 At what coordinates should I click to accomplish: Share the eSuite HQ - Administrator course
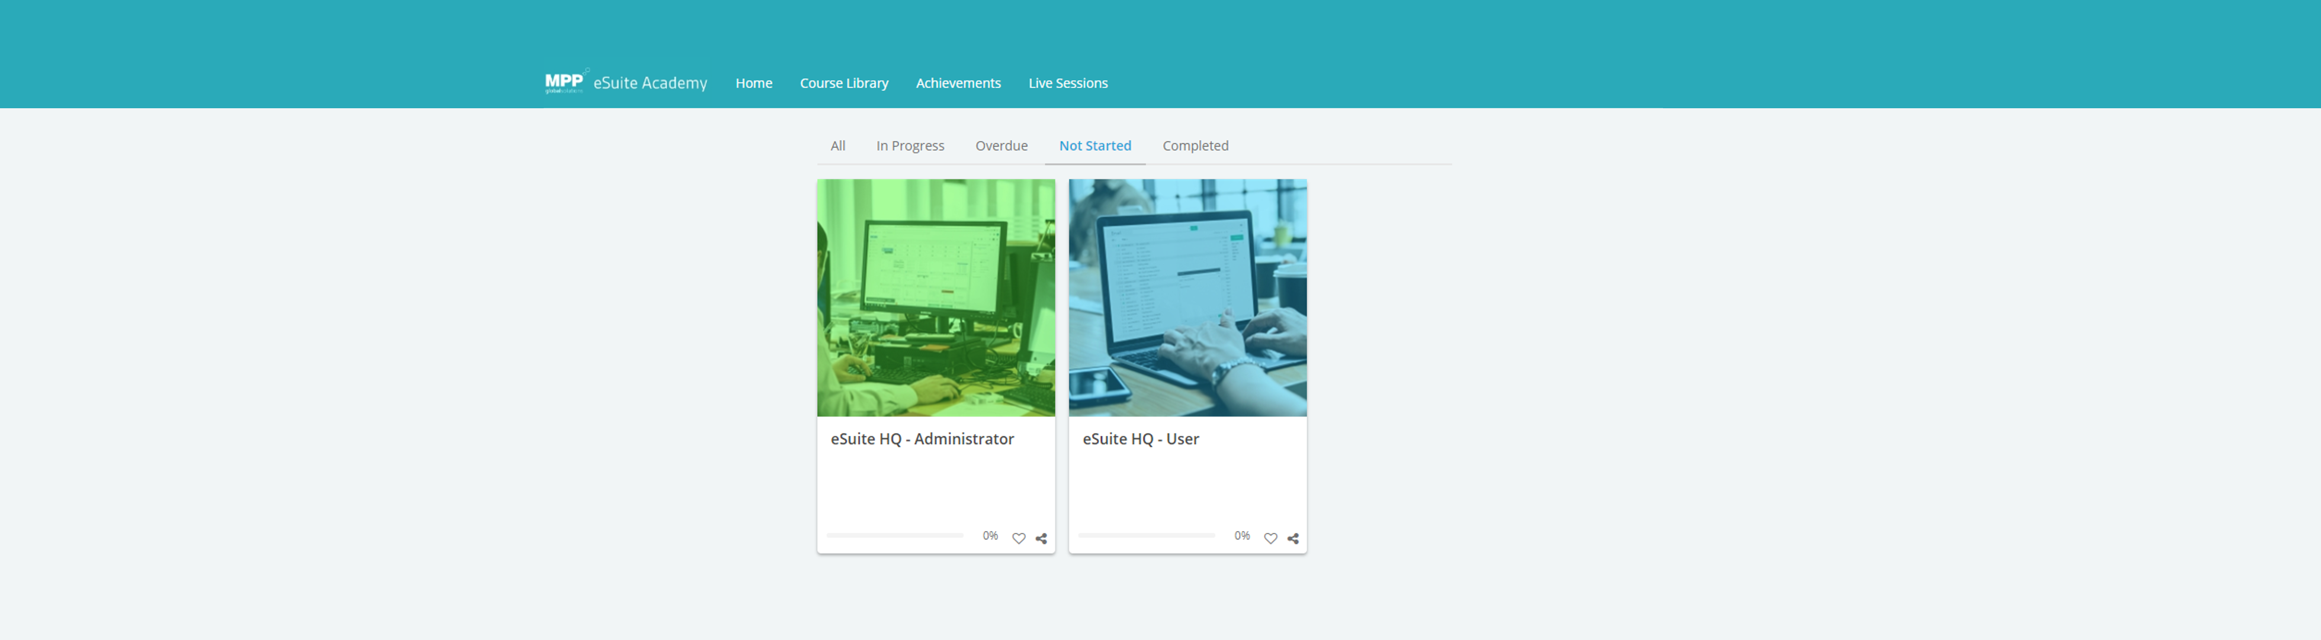coord(1041,538)
